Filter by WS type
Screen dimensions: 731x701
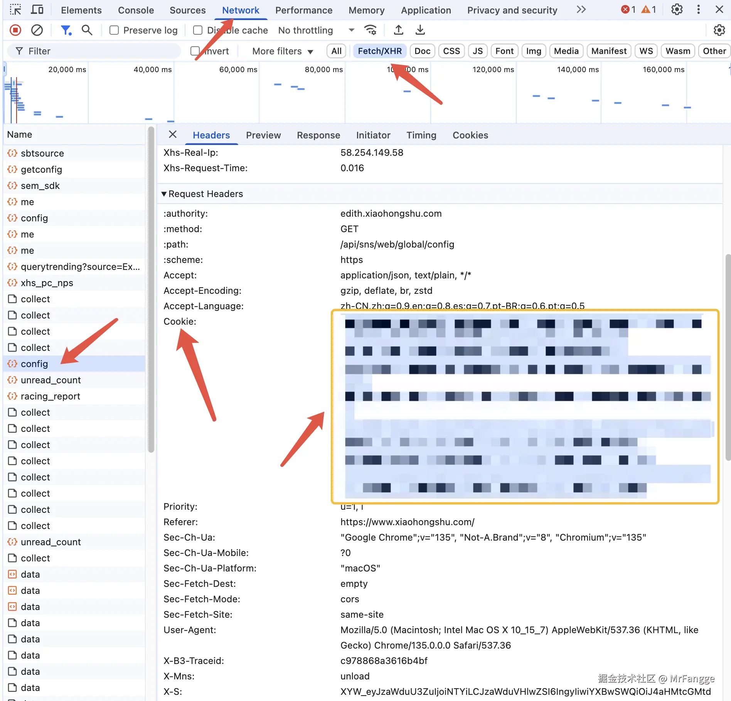pyautogui.click(x=646, y=51)
